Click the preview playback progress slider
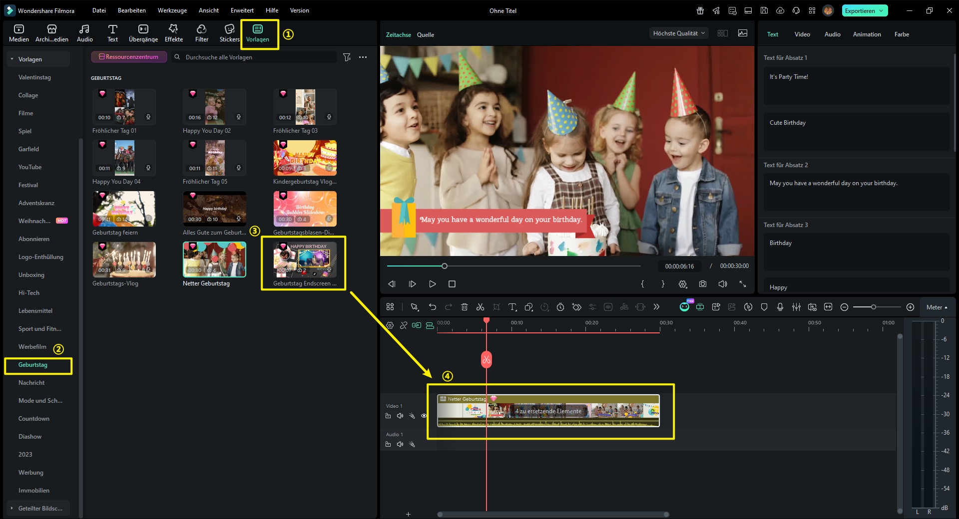Viewport: 959px width, 519px height. click(444, 266)
